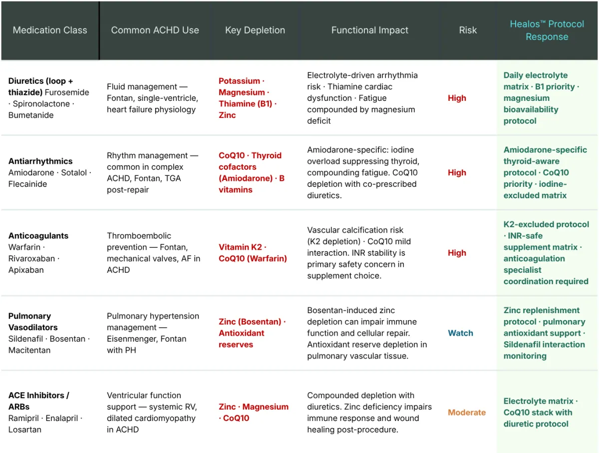Select the Functional Impact column header
Screen dimensions: 599x453
click(x=370, y=30)
